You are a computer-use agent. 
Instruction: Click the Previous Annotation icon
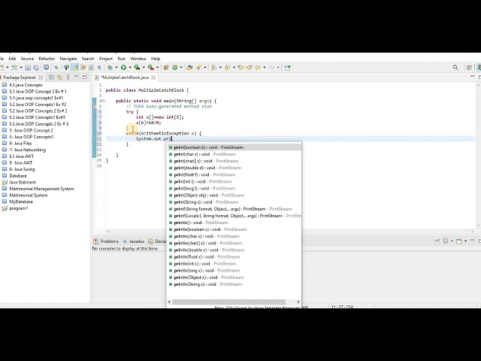pos(227,68)
